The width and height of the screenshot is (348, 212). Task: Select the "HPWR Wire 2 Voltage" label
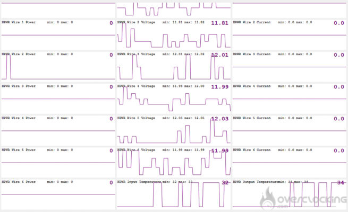[136, 22]
